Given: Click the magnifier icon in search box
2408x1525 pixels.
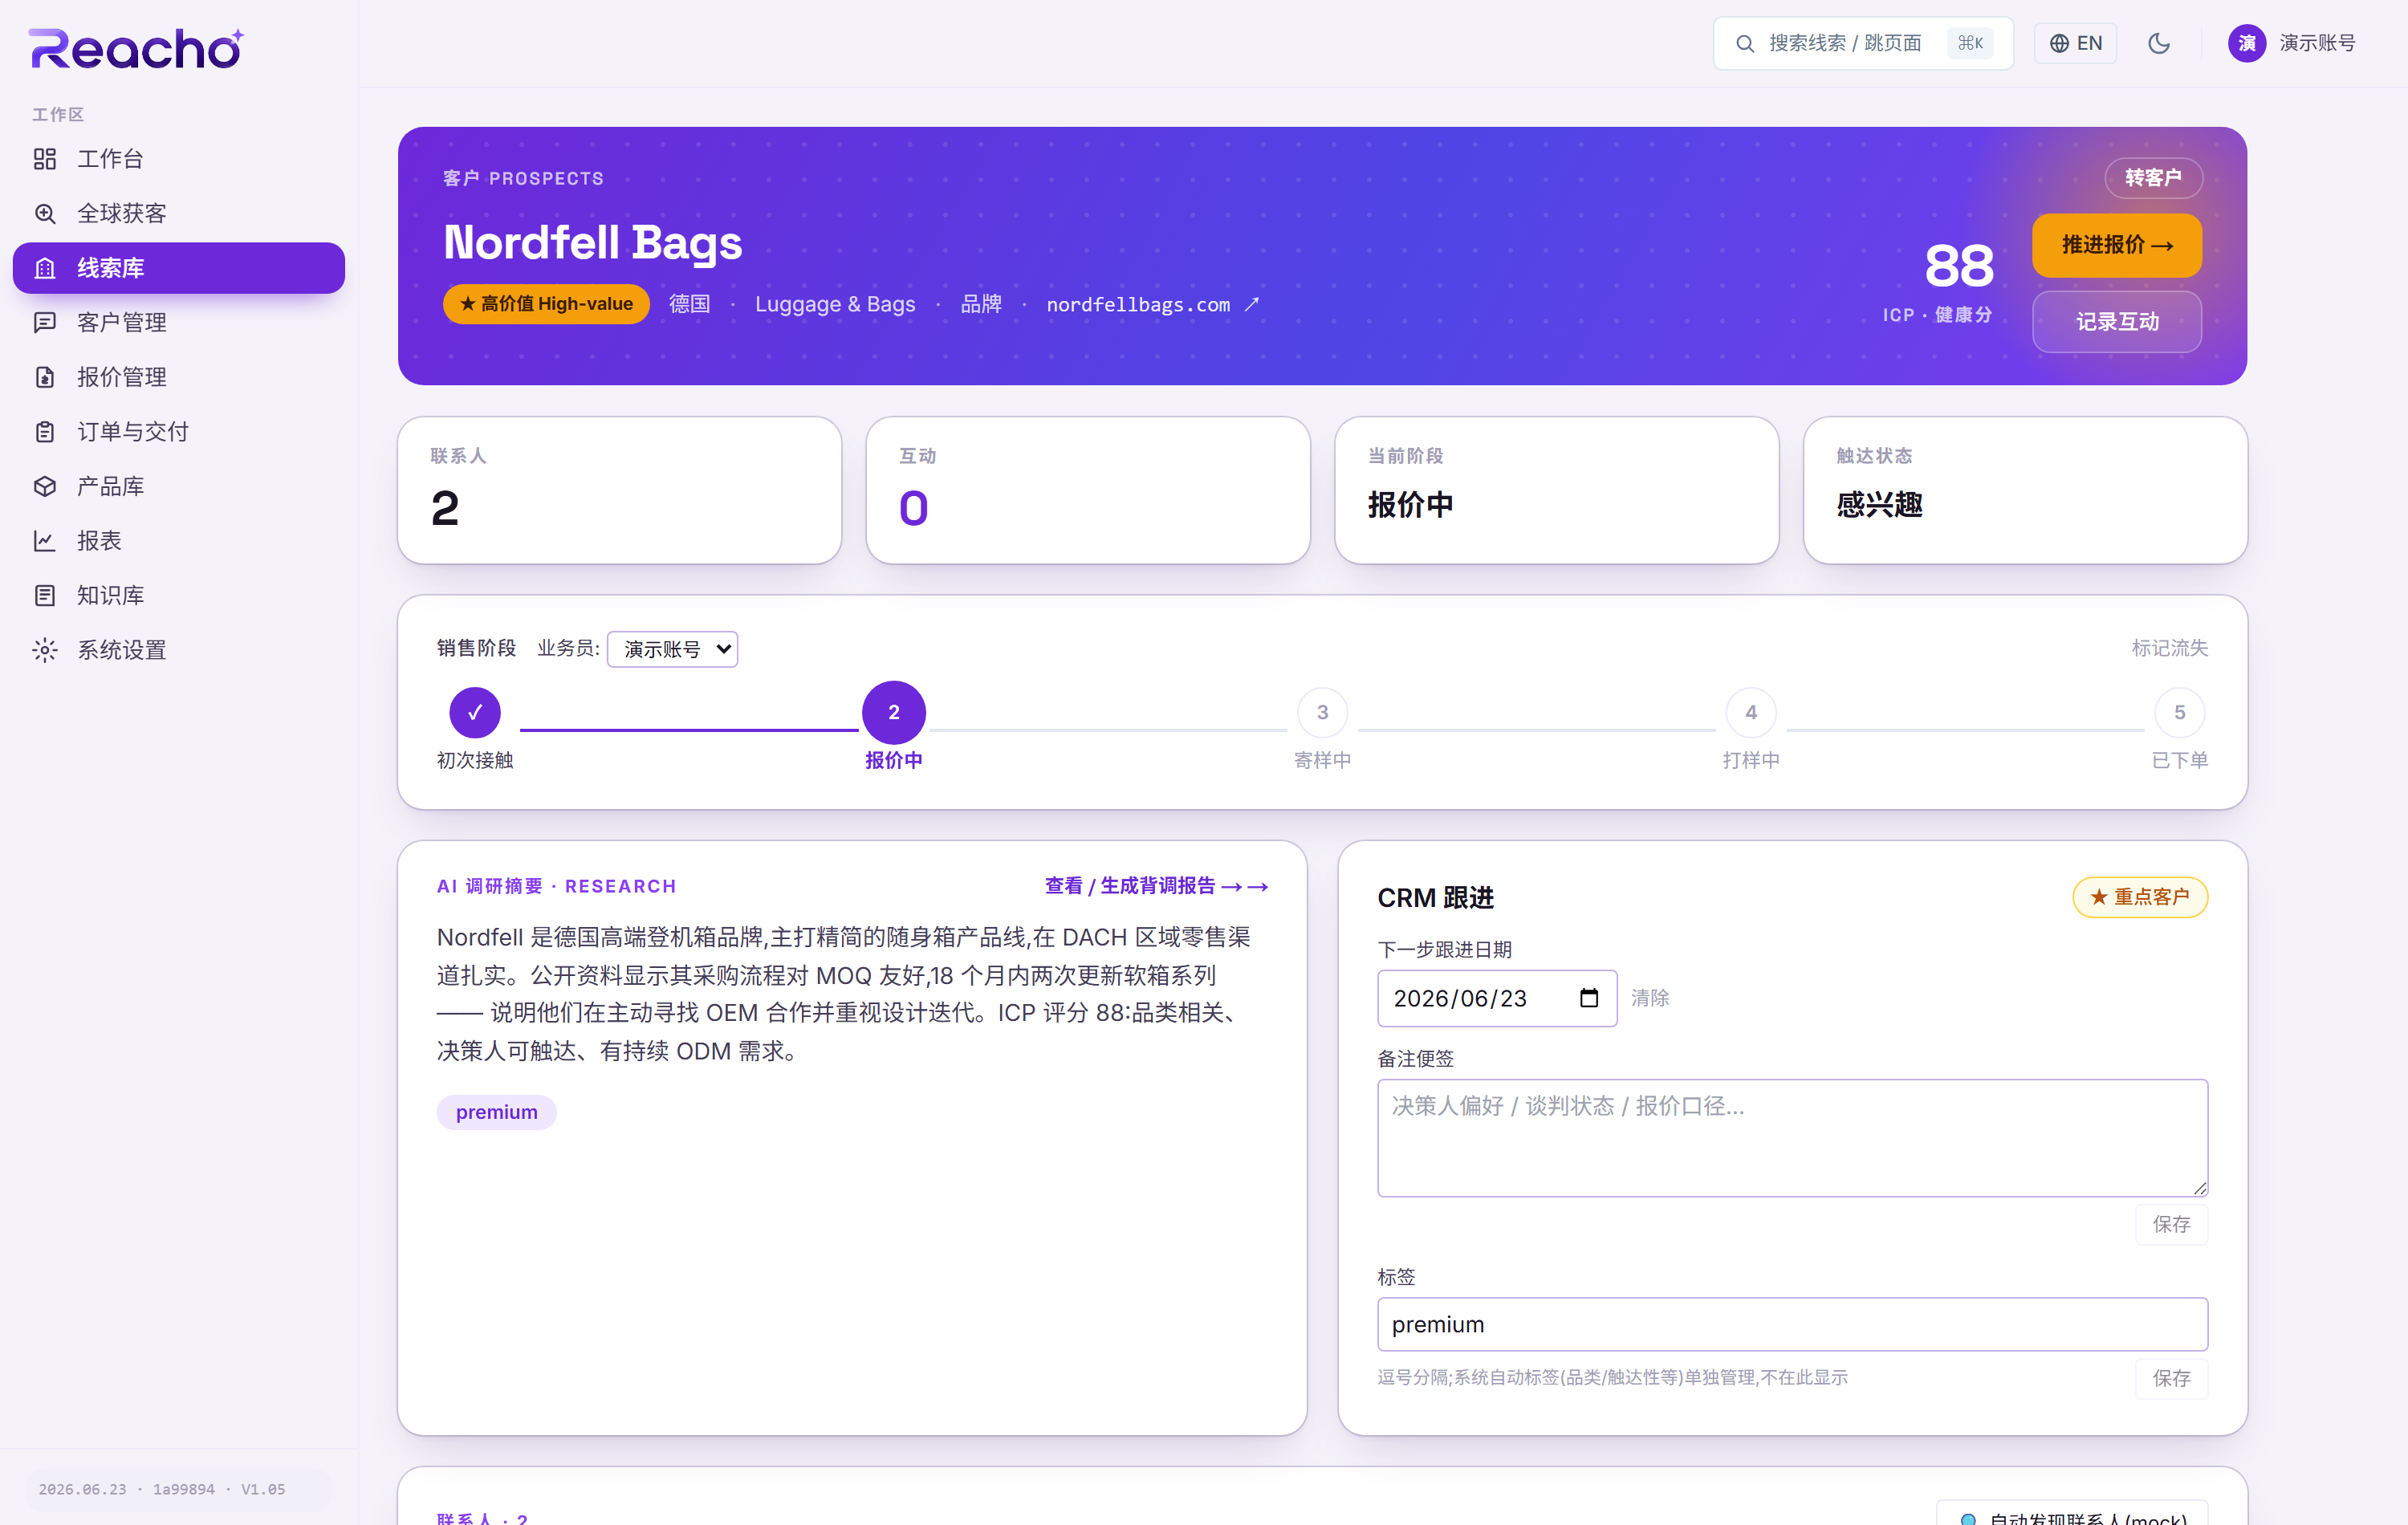Looking at the screenshot, I should point(1744,43).
